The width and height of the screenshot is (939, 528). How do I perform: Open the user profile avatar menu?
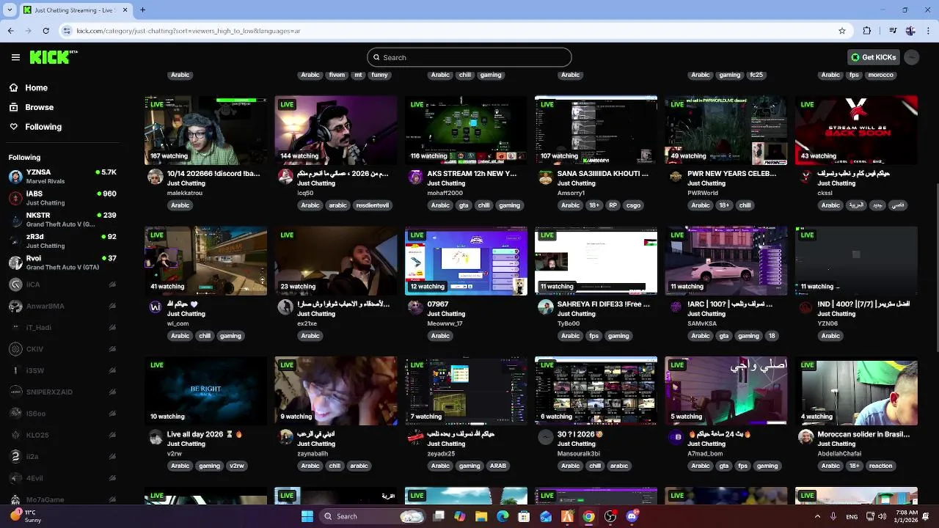[912, 57]
